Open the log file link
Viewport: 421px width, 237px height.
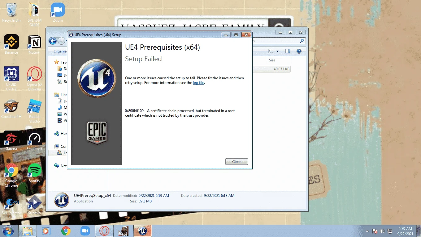click(198, 83)
